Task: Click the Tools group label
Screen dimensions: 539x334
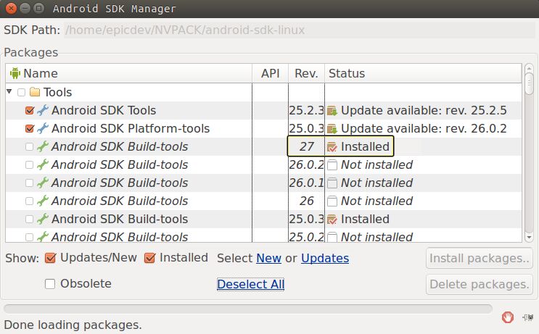Action: point(57,92)
